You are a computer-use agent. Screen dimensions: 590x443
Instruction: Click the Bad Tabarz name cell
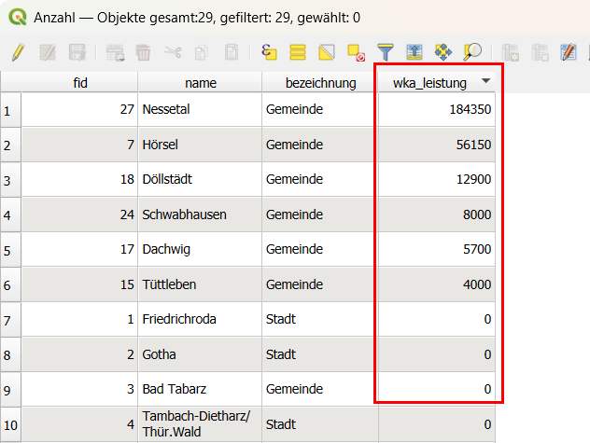click(x=200, y=389)
